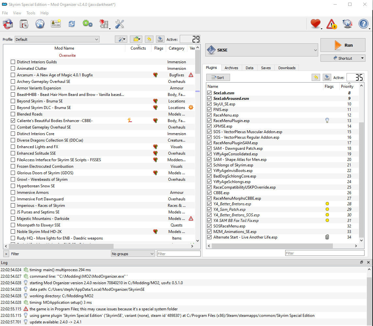Open Settings wrench-and-screwdriver icon
This screenshot has height=326, width=373.
pyautogui.click(x=119, y=24)
